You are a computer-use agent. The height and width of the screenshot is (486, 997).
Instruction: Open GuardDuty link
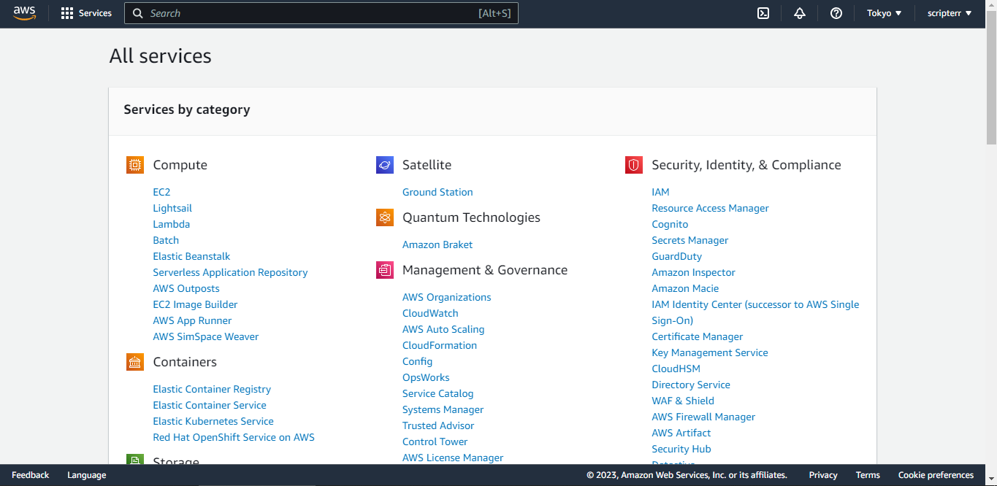[x=676, y=256]
